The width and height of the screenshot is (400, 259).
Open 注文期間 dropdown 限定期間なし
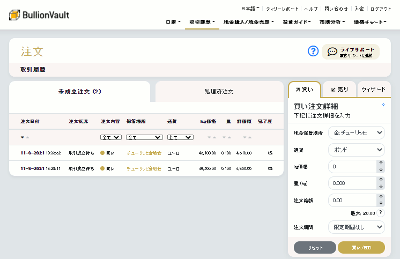pyautogui.click(x=357, y=227)
